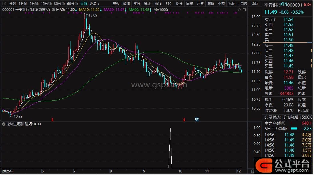Click the ¥ icon next to 卖五
This screenshot has height=175, width=314.
click(x=275, y=19)
